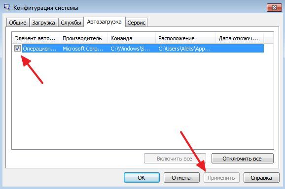285x189 pixels.
Task: Click the Расположение column header
Action: pyautogui.click(x=185, y=38)
